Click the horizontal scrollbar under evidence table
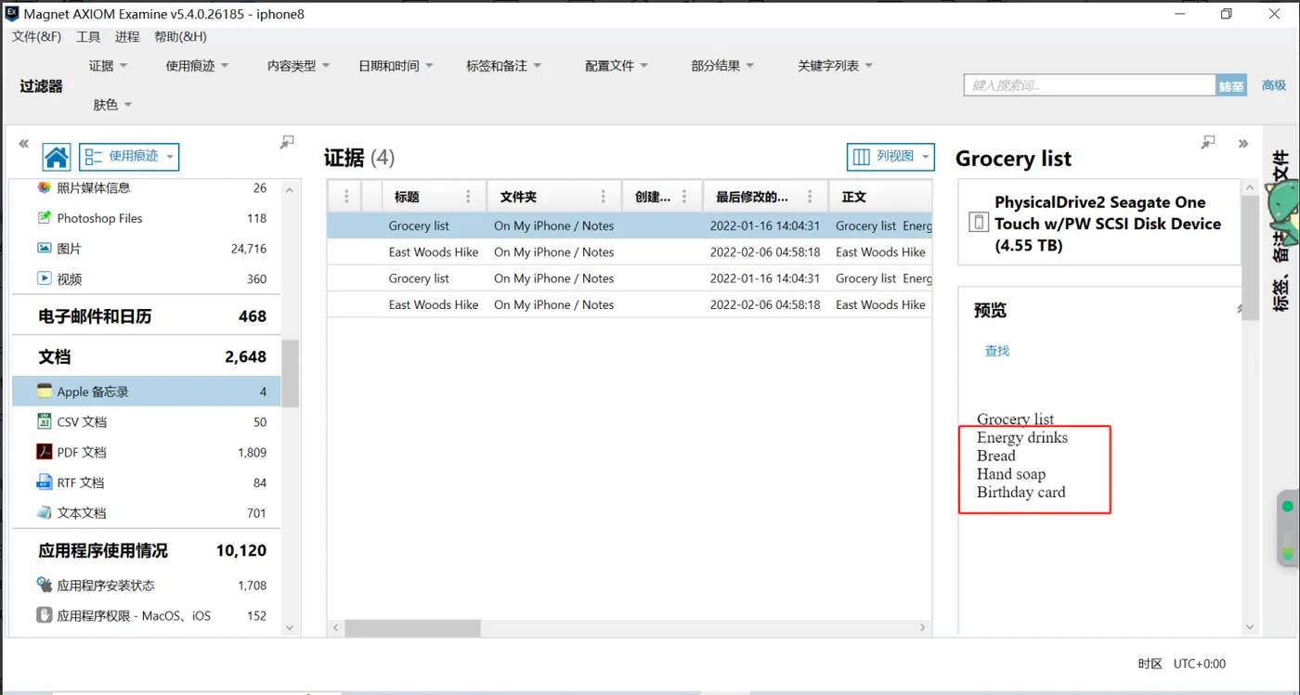Screen dimensions: 1300x695 413,628
